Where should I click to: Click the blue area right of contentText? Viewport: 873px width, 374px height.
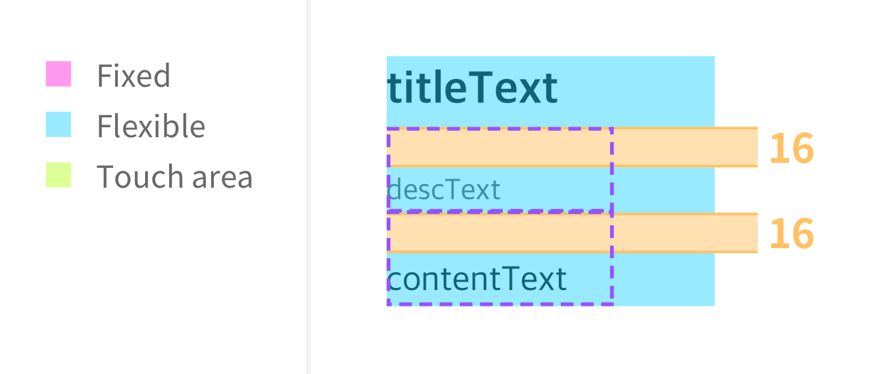click(663, 279)
